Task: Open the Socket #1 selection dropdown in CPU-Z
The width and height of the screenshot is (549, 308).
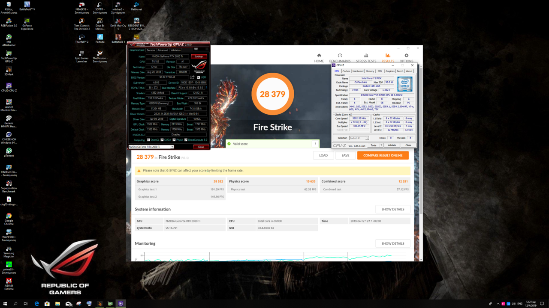Action: (x=359, y=138)
